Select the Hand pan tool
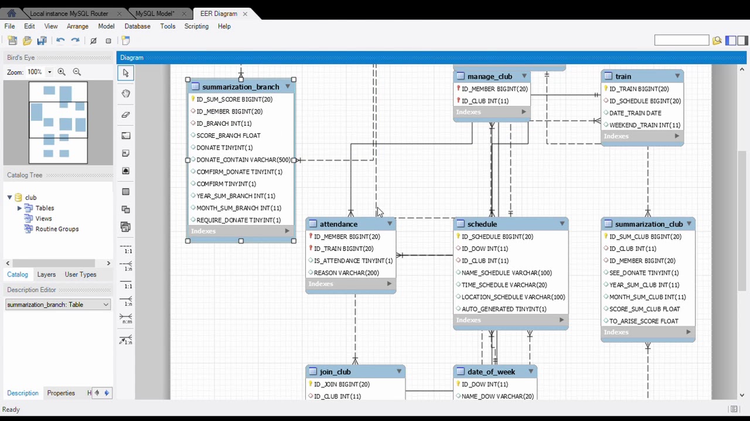Image resolution: width=750 pixels, height=421 pixels. coord(125,94)
